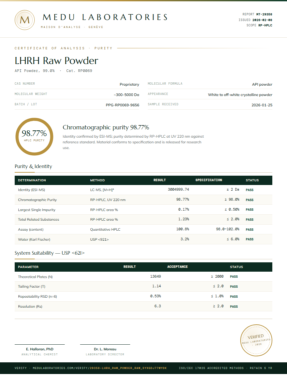Select batch number PPG-RP0069-9656
Image resolution: width=287 pixels, height=384 pixels.
pos(122,105)
